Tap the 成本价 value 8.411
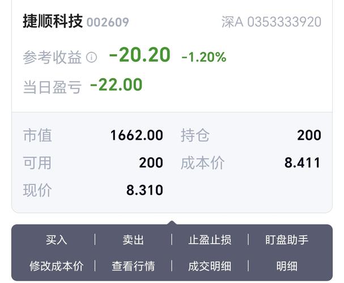 pyautogui.click(x=302, y=163)
